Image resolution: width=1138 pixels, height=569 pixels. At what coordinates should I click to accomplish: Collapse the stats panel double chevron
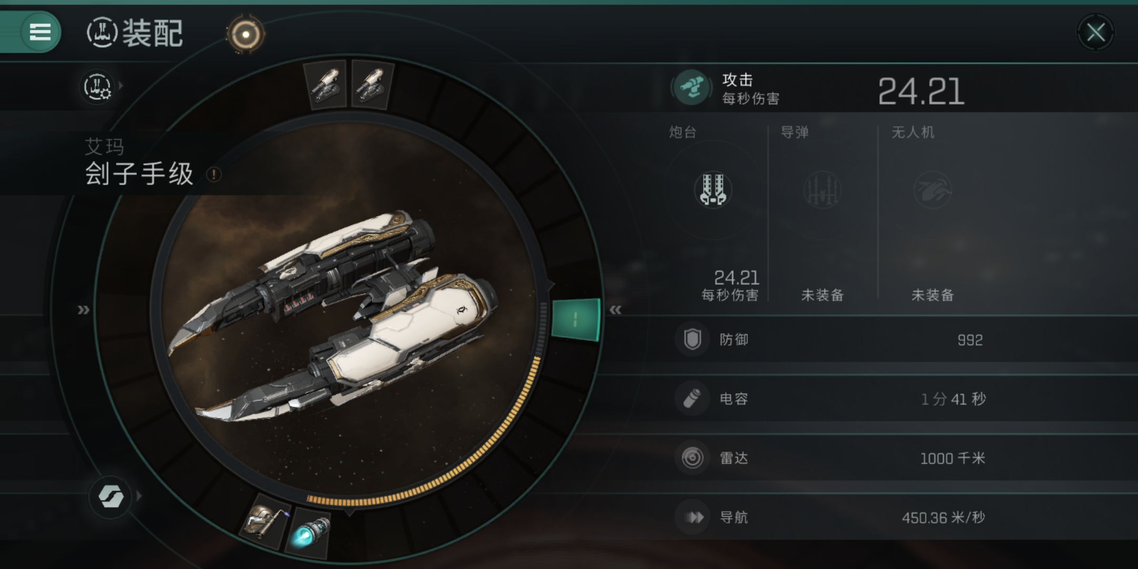point(615,310)
